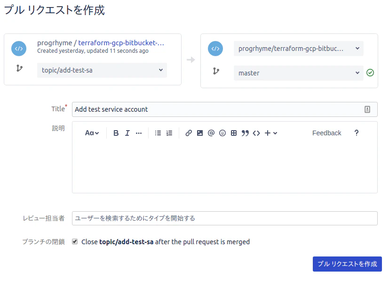Insert a table in description
The image size is (389, 281).
[234, 133]
